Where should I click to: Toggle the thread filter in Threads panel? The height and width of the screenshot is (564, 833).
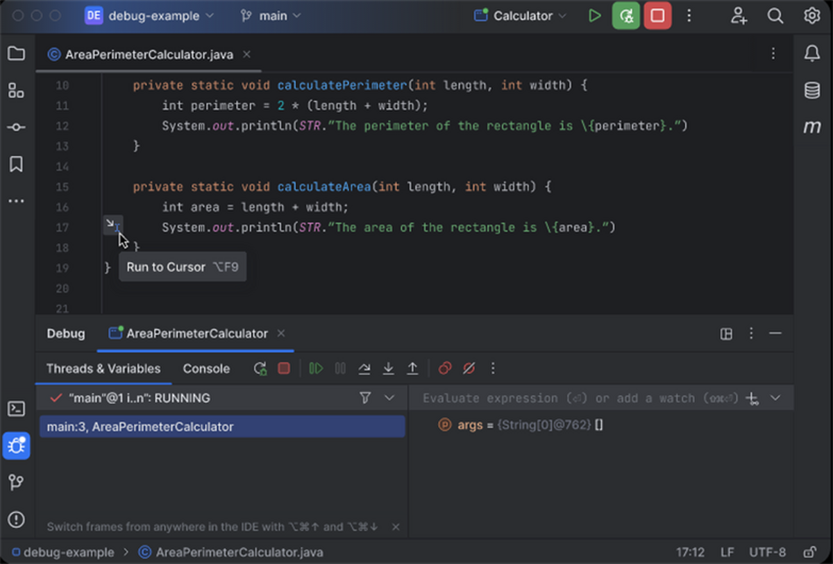pos(365,398)
